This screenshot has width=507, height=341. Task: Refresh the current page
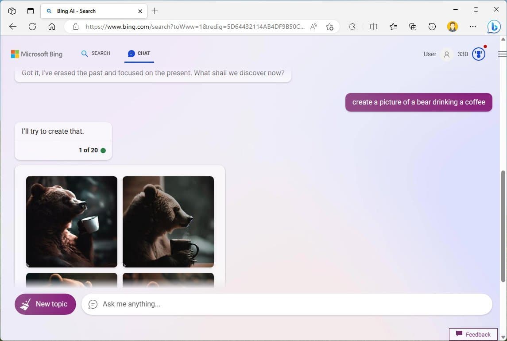[x=32, y=27]
